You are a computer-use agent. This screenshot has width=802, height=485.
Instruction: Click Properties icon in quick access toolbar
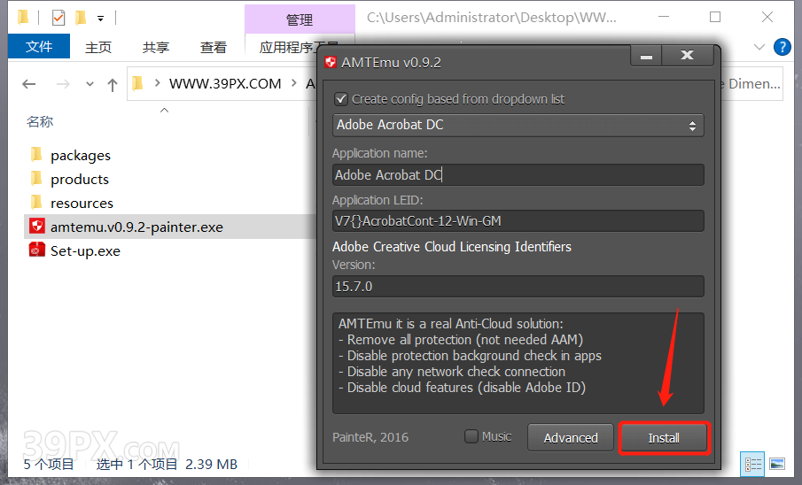pyautogui.click(x=58, y=18)
